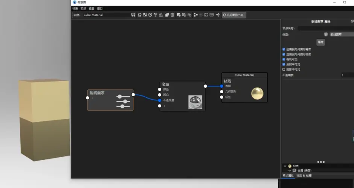The width and height of the screenshot is (354, 188).
Task: Click the checkerboard preview icon in toolbar
Action: click(145, 15)
